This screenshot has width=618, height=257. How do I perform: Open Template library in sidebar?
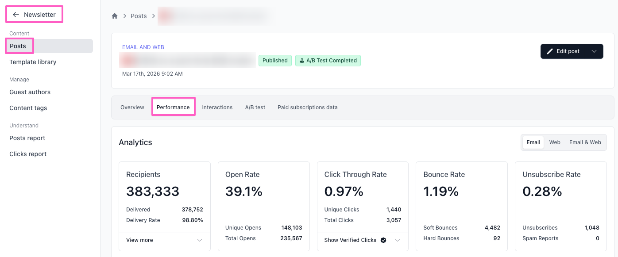33,62
